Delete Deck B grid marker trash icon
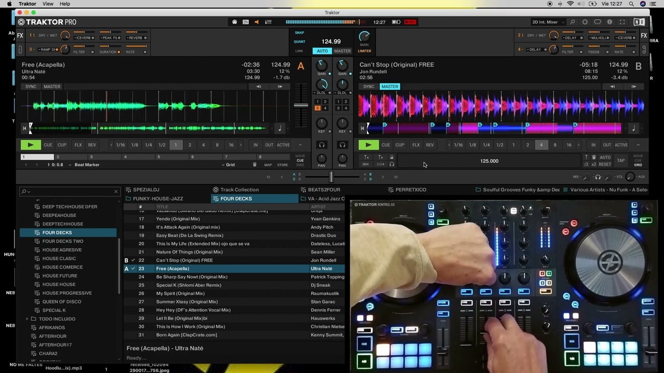664x373 pixels. 594,157
